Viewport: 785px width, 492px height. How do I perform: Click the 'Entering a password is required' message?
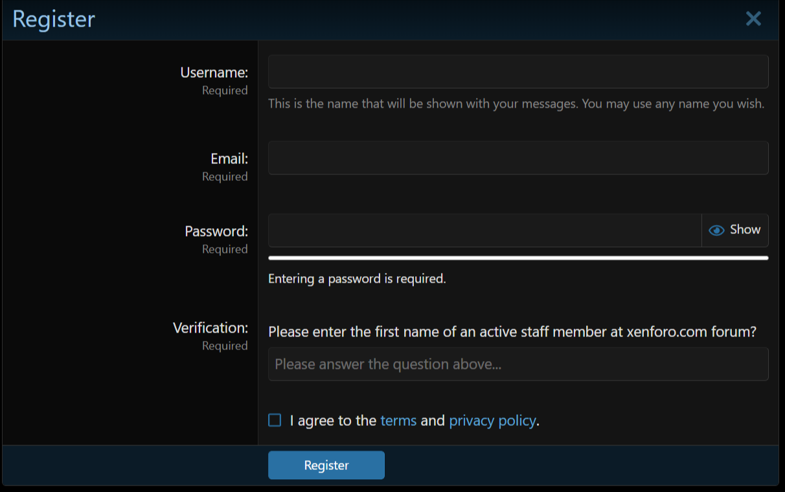click(x=357, y=279)
